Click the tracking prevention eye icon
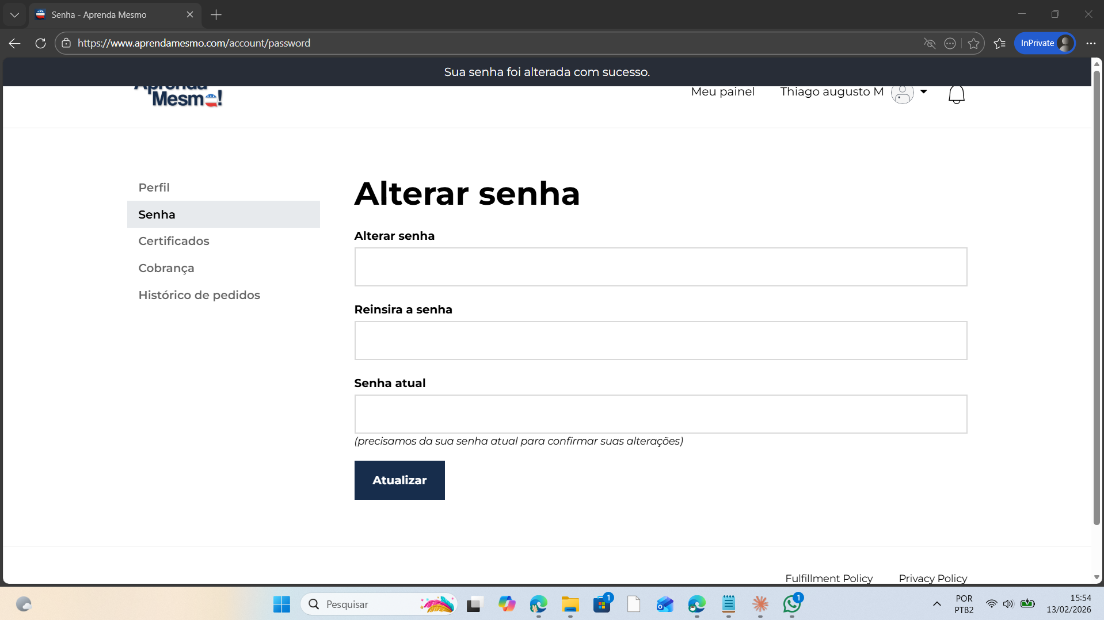The width and height of the screenshot is (1104, 620). tap(929, 43)
